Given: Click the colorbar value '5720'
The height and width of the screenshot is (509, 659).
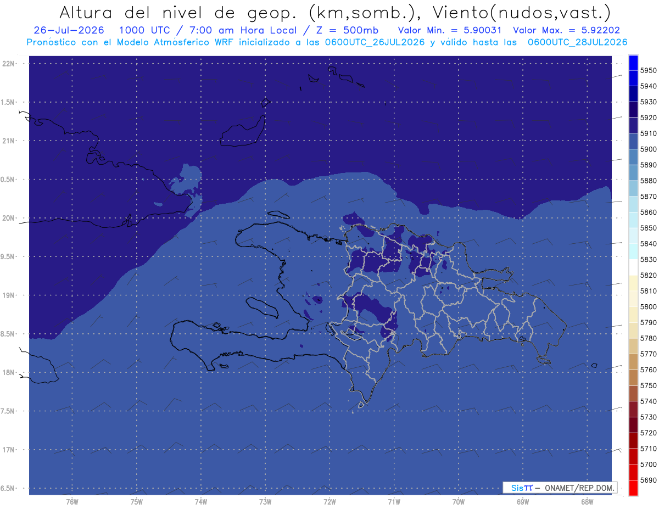Looking at the screenshot, I should point(649,433).
